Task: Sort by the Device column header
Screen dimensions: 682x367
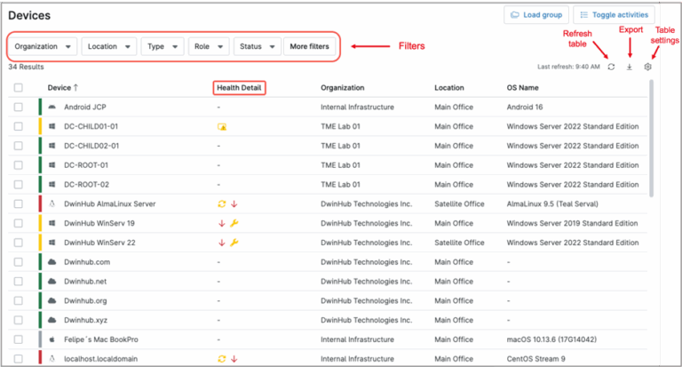Action: pos(62,87)
